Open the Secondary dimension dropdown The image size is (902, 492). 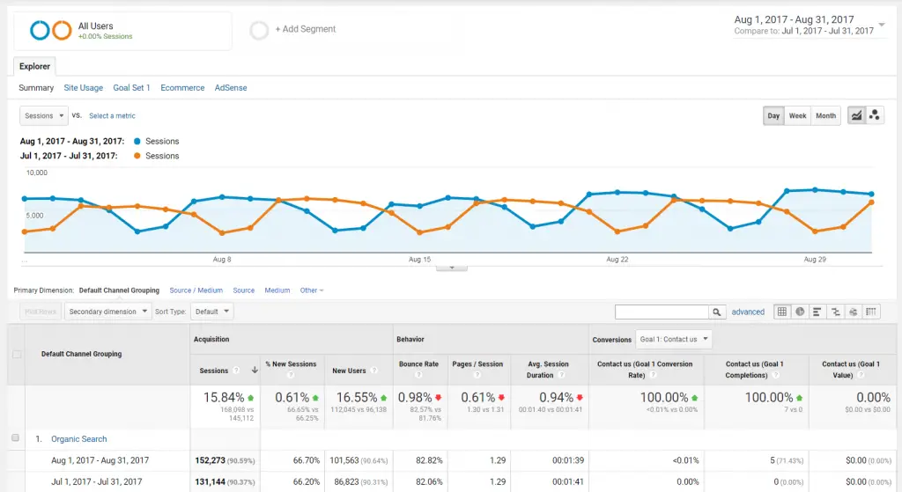[107, 312]
